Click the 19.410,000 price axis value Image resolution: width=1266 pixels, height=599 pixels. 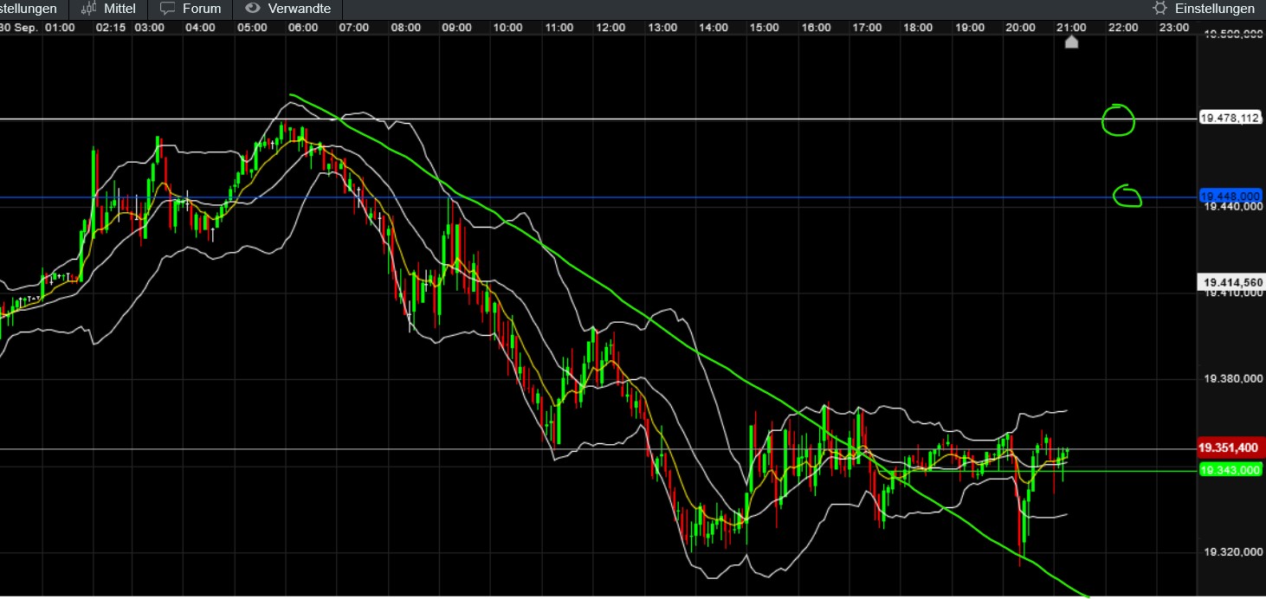1235,293
